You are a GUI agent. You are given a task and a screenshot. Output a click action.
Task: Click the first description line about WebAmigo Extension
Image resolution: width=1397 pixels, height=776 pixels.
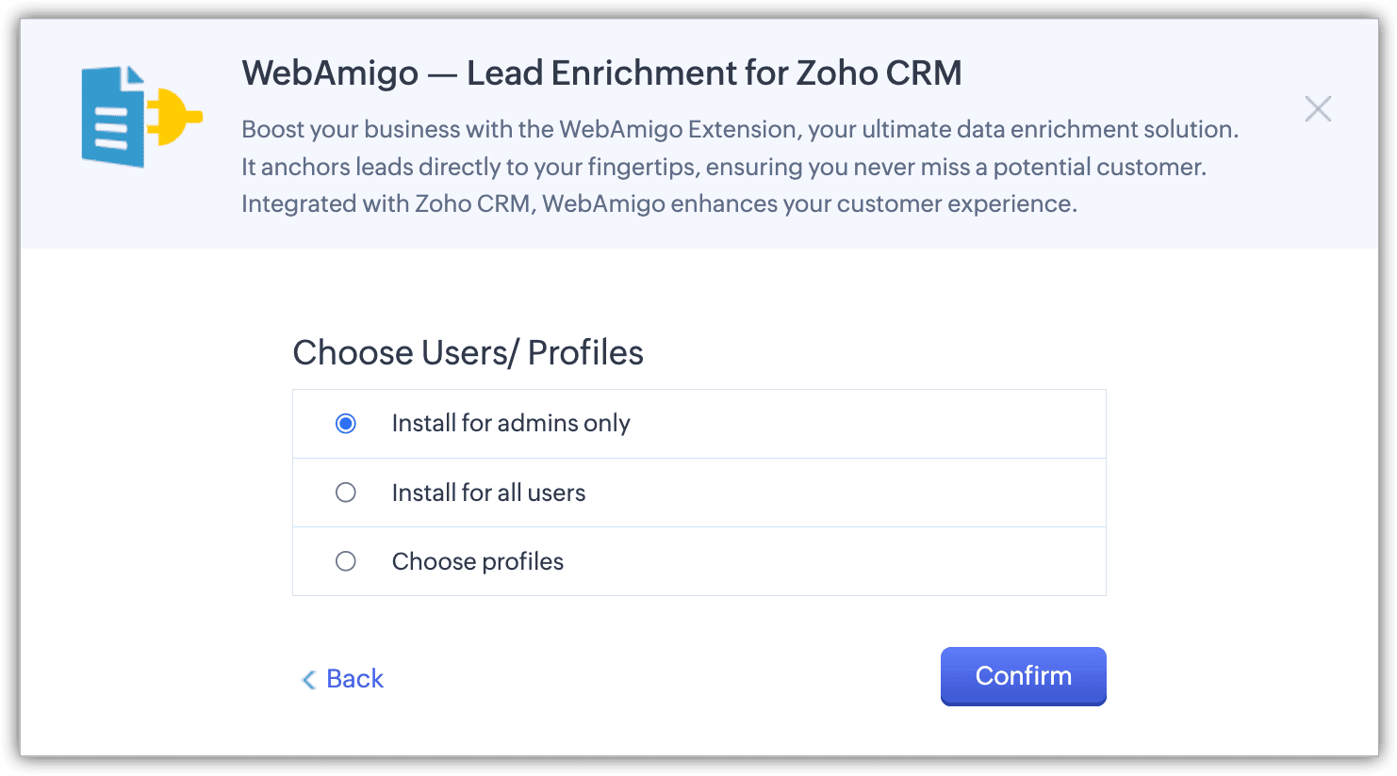coord(739,129)
